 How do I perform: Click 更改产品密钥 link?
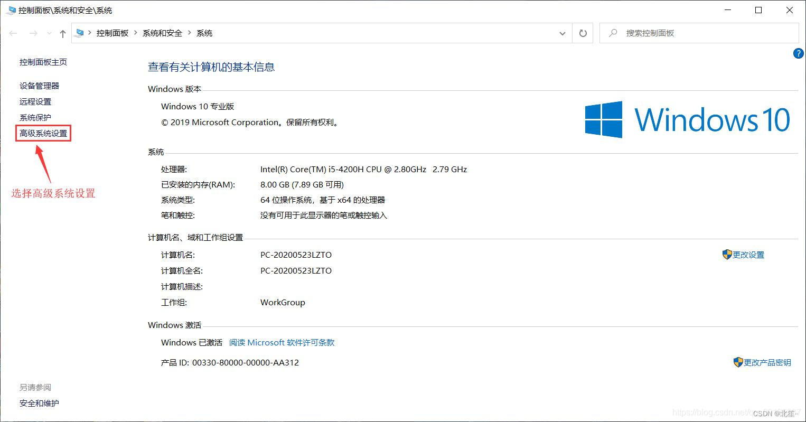coord(767,362)
